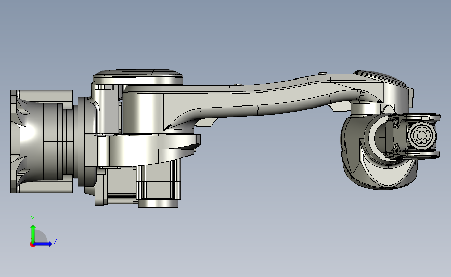The image size is (451, 277).
Task: Select the robot base mounting housing
Action: [x=42, y=141]
